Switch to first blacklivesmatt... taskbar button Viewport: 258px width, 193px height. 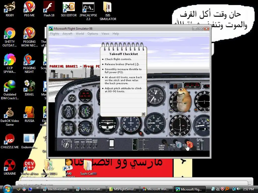click(57, 189)
